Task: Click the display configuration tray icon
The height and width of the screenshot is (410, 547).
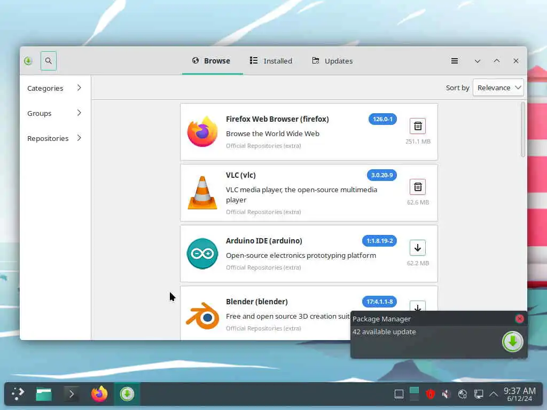Action: click(478, 395)
